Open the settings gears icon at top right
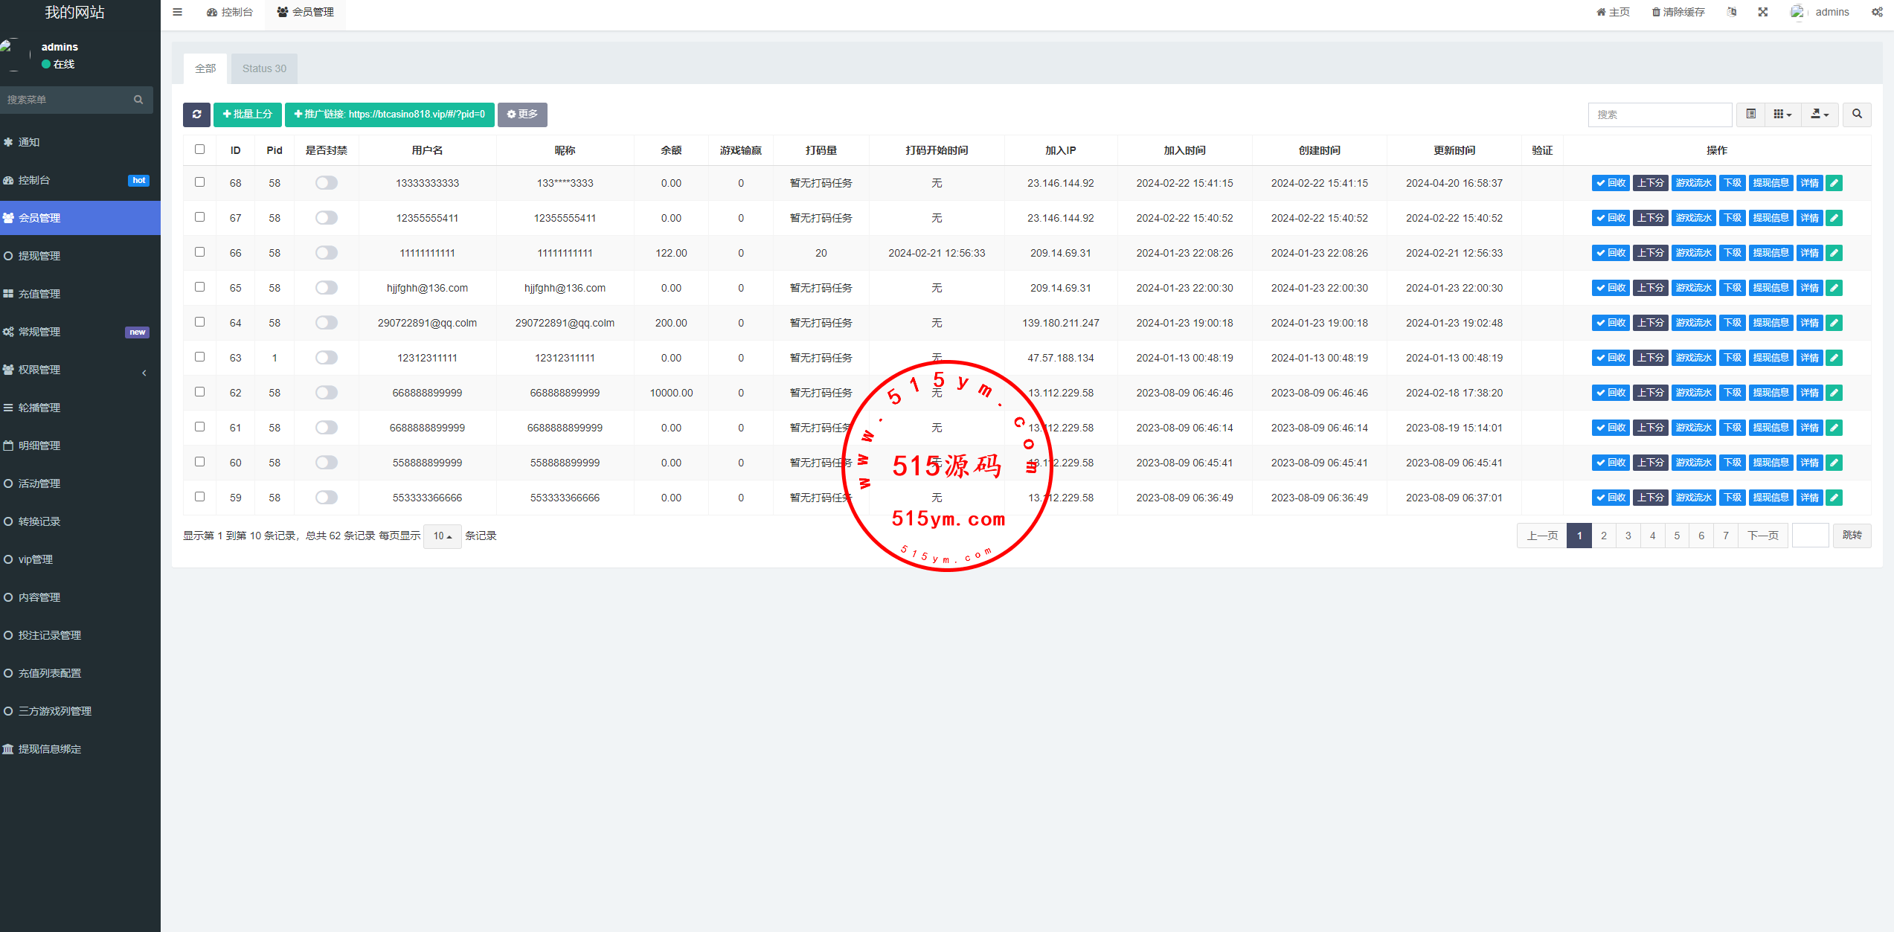The width and height of the screenshot is (1894, 932). point(1877,12)
